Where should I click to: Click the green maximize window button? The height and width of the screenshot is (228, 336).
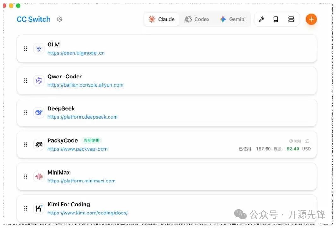pos(18,6)
